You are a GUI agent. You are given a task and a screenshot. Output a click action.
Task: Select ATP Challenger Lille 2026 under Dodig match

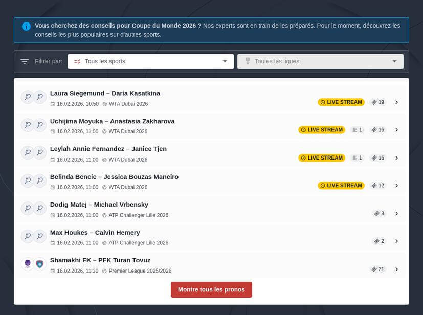point(138,215)
